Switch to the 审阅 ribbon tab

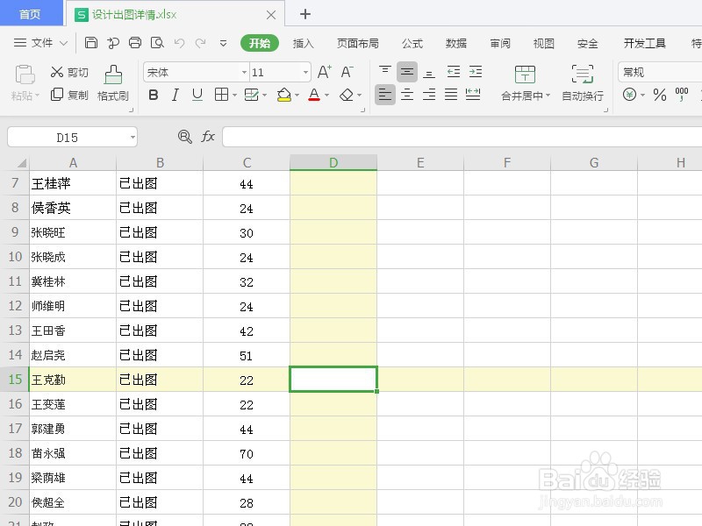tap(500, 43)
